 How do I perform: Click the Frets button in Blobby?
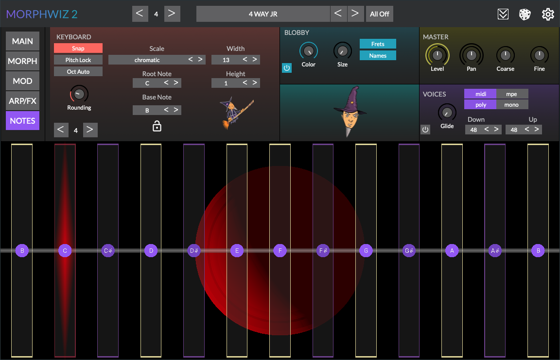(378, 44)
